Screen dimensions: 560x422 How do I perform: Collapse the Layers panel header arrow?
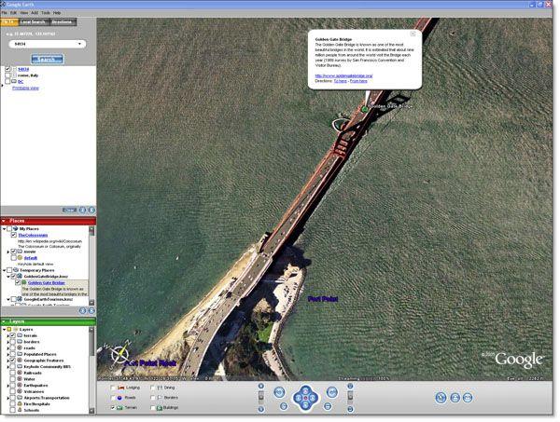click(x=4, y=321)
